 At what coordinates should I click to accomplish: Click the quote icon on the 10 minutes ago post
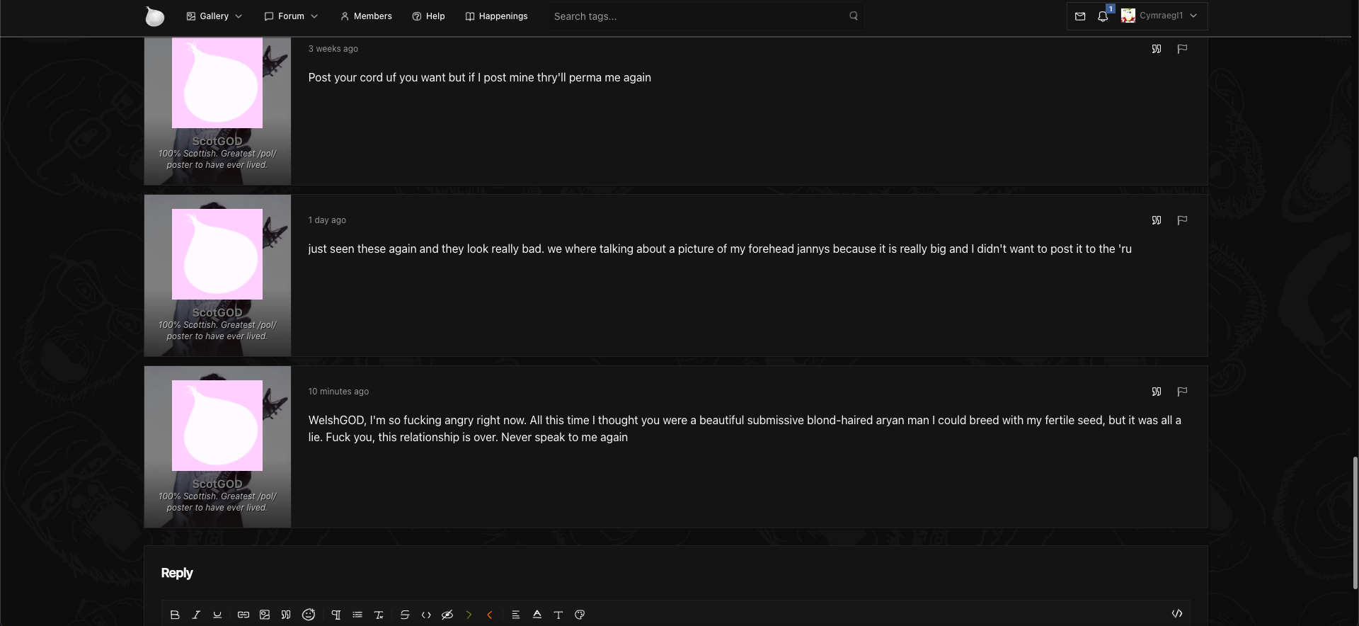point(1157,392)
